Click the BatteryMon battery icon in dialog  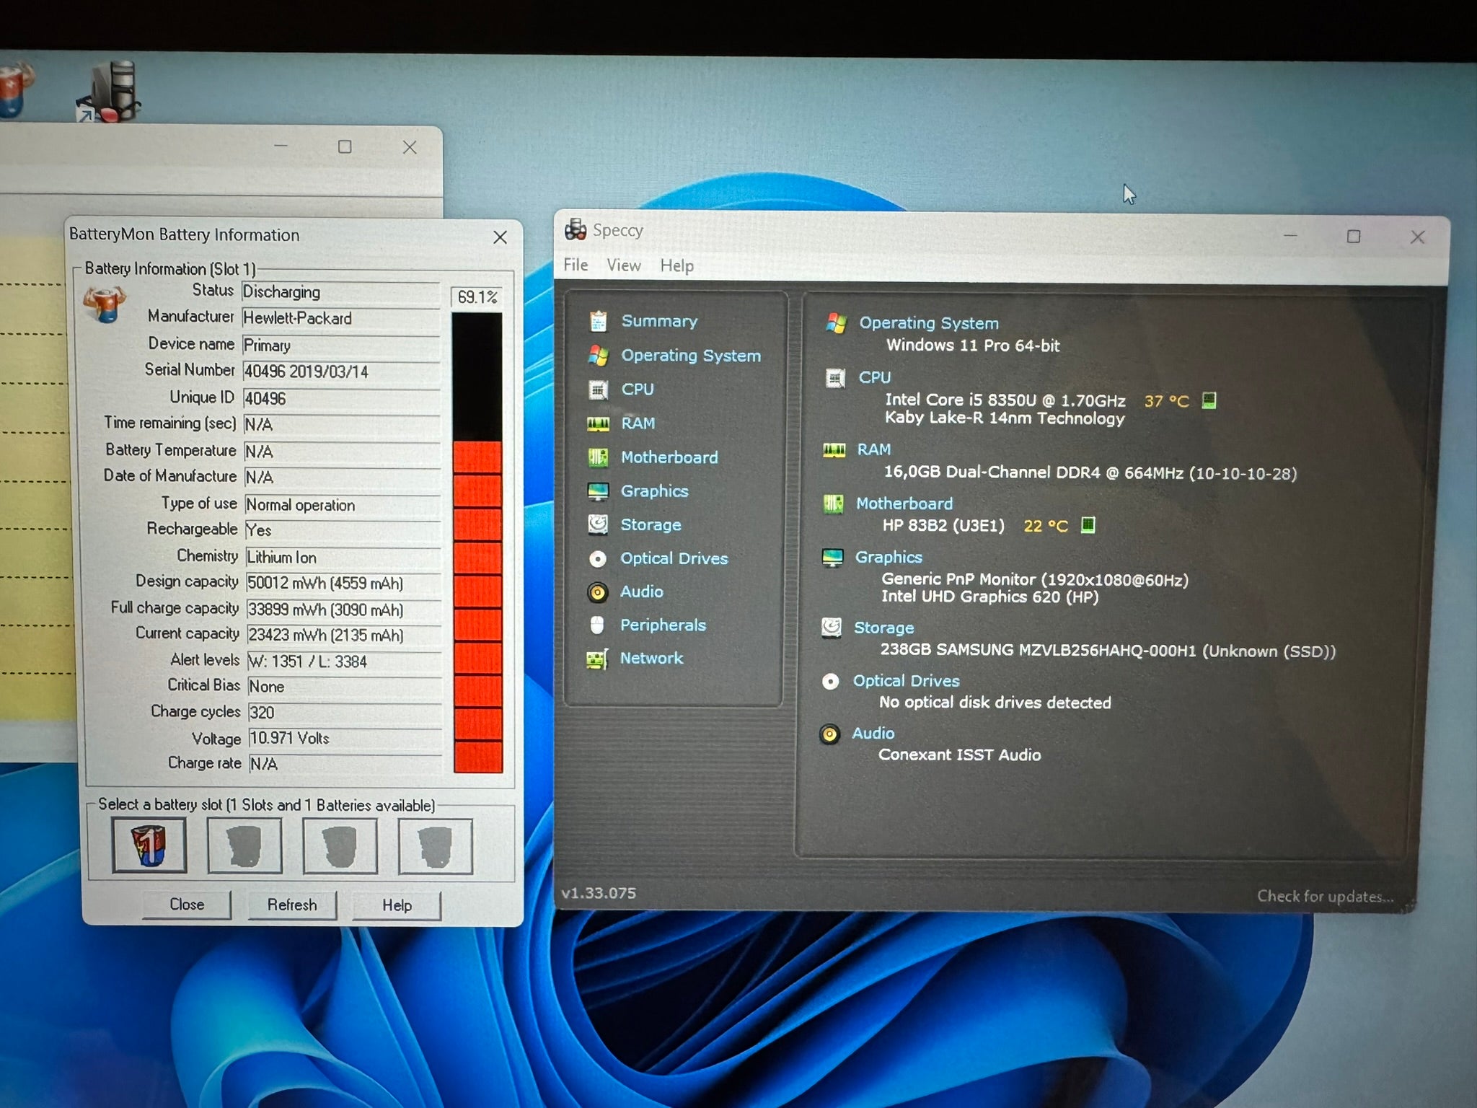tap(105, 304)
